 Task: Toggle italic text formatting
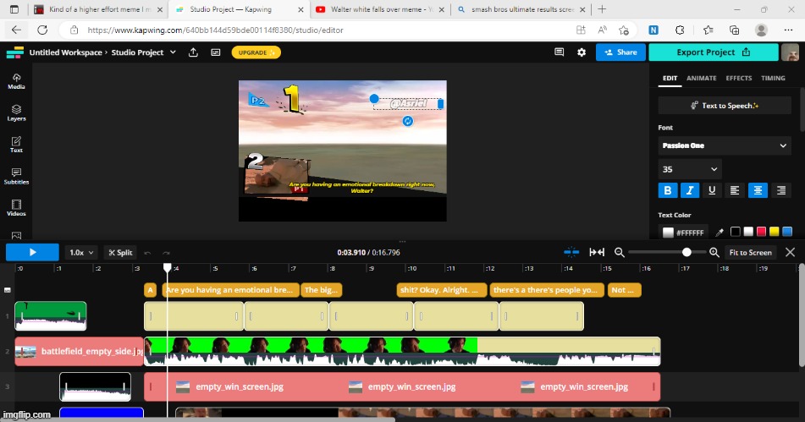pos(690,190)
